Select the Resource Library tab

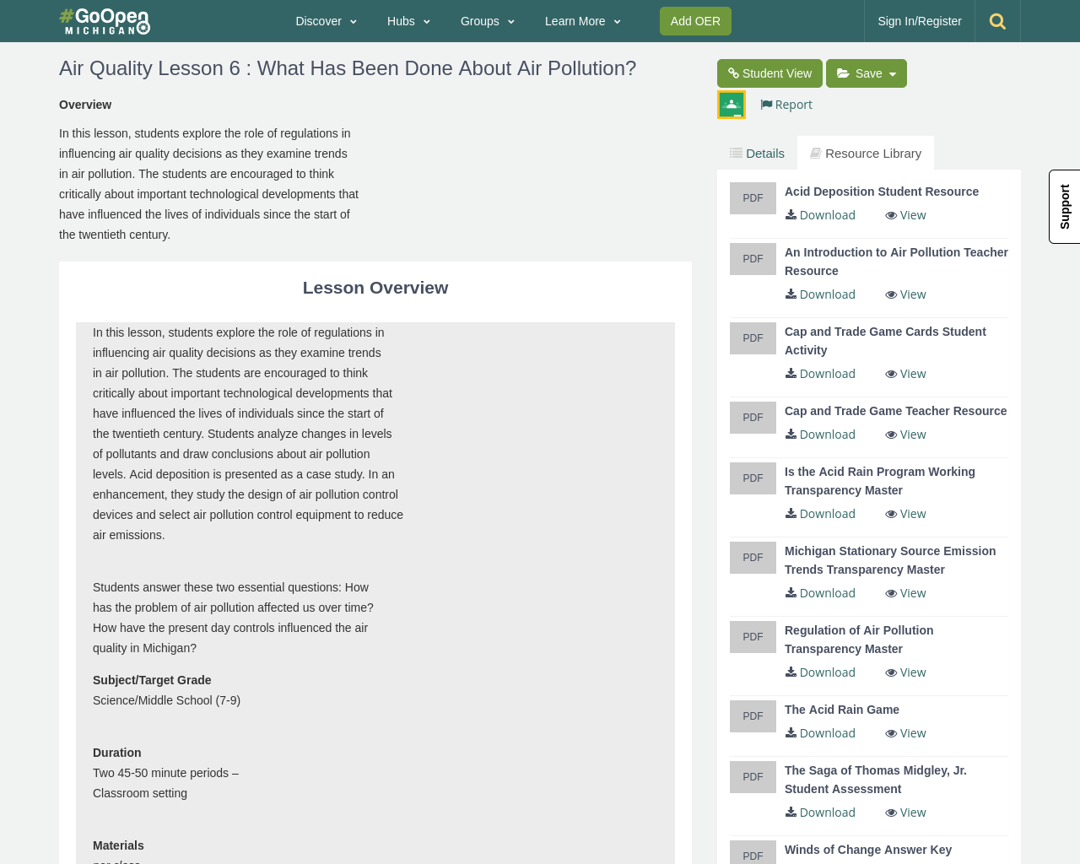coord(866,153)
